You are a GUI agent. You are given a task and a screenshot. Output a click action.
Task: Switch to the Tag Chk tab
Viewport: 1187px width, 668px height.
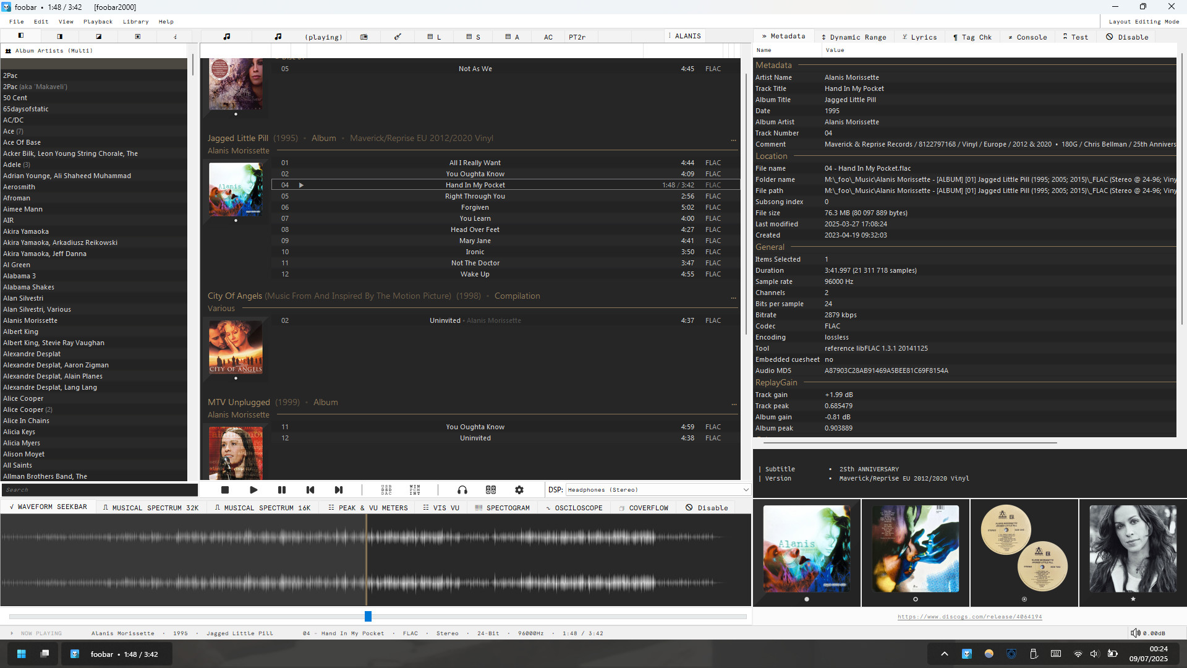(x=972, y=37)
